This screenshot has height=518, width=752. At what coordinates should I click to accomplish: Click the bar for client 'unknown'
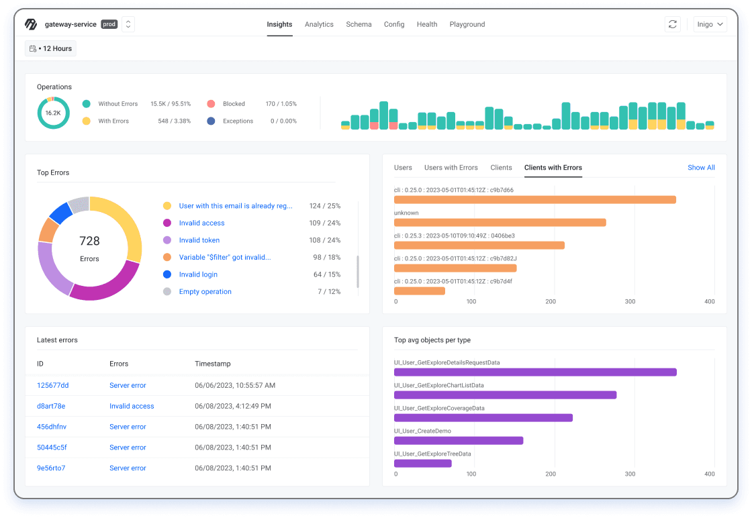click(500, 222)
